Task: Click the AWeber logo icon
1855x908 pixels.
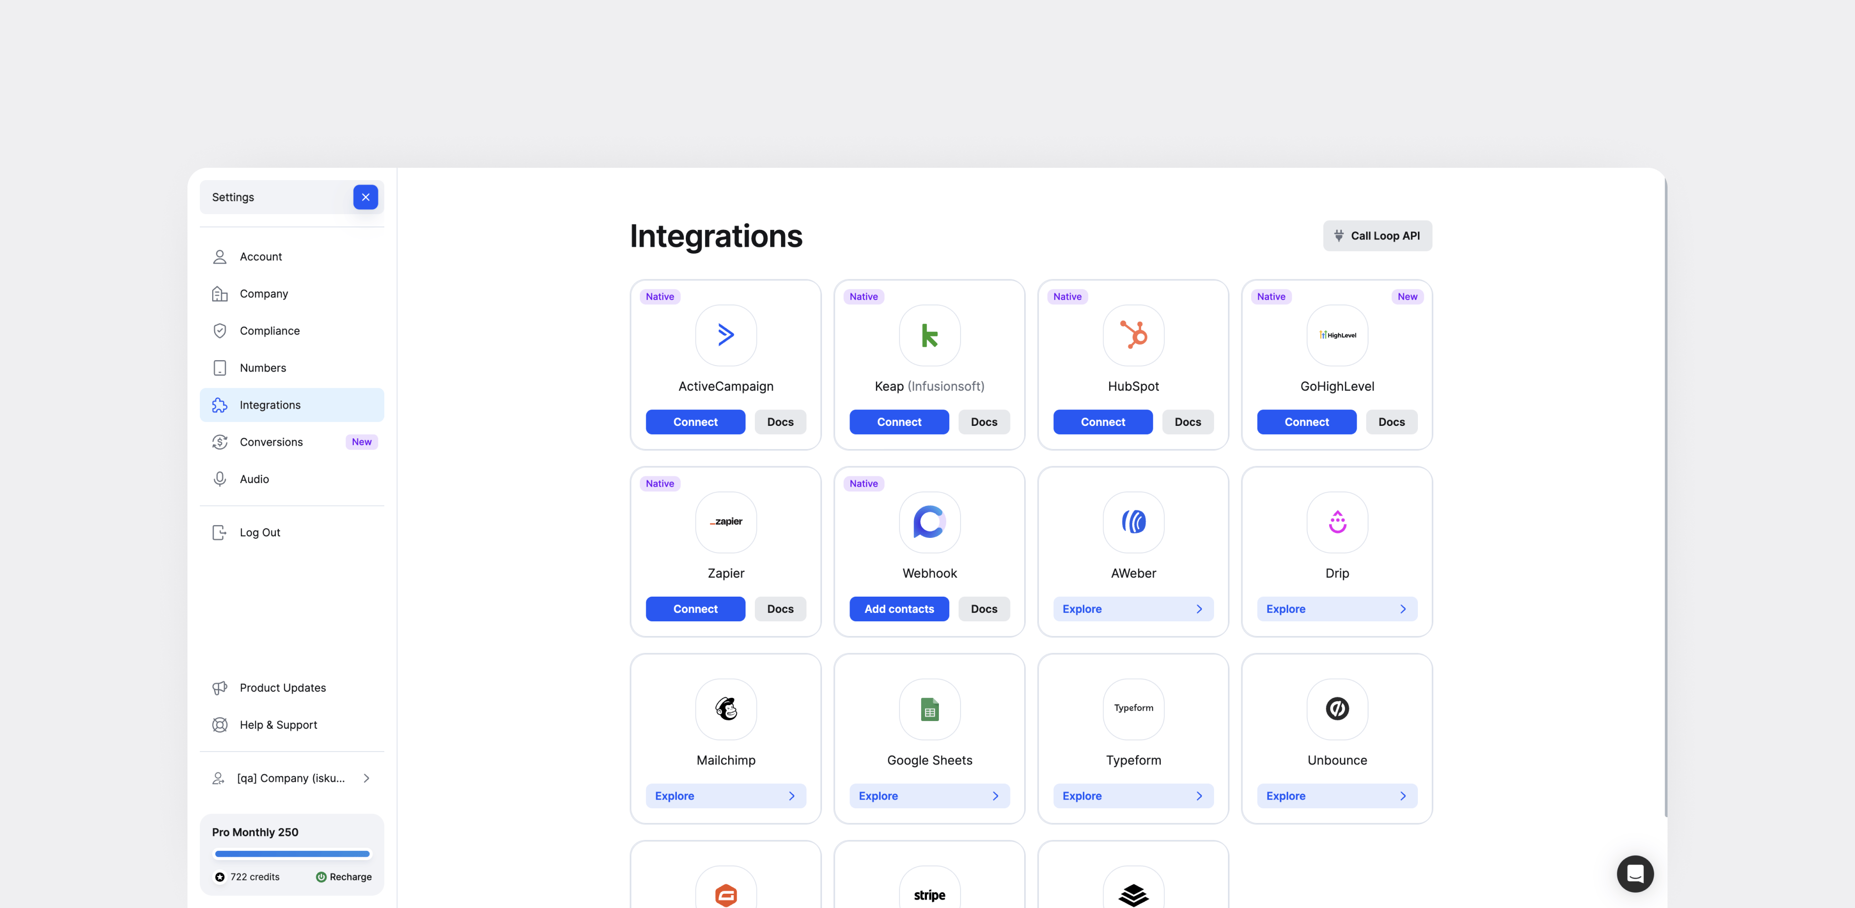Action: [x=1133, y=522]
